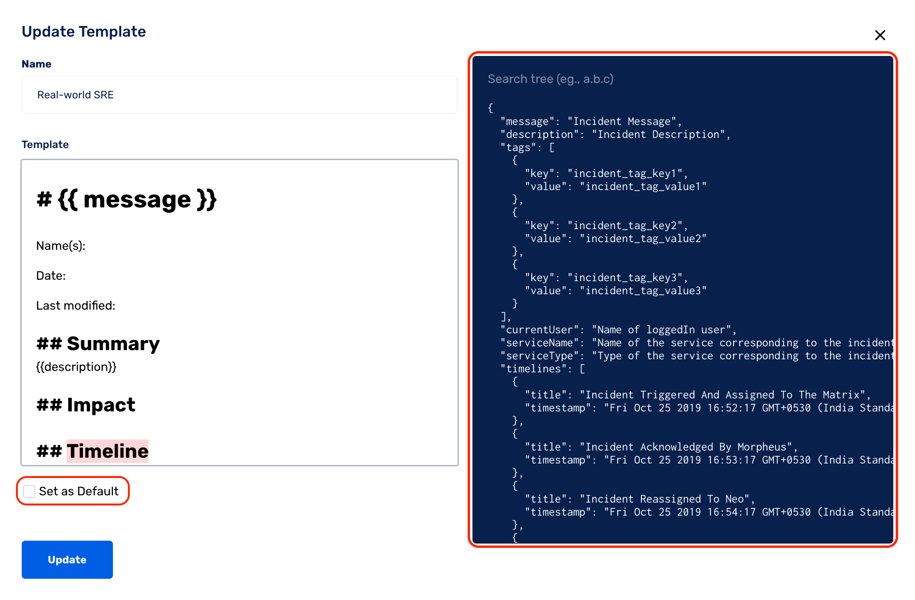Click title 'Incident Acknowledged By Morpheus'
The image size is (915, 600).
(661, 447)
